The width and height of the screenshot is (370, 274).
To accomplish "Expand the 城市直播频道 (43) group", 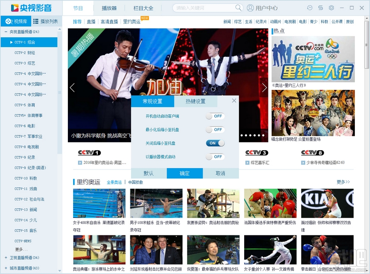I will click(x=6, y=268).
